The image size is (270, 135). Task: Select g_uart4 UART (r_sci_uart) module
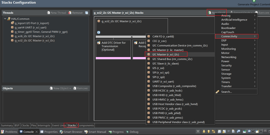(28, 27)
